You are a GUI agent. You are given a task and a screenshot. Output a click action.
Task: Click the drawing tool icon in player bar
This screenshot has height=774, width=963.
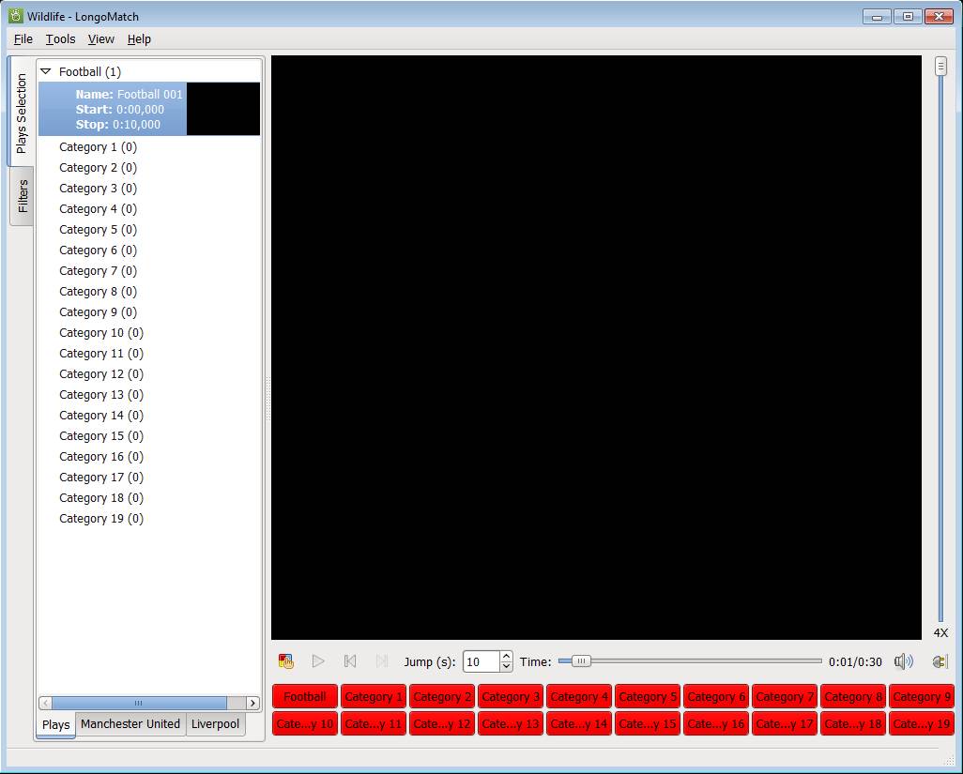(285, 661)
